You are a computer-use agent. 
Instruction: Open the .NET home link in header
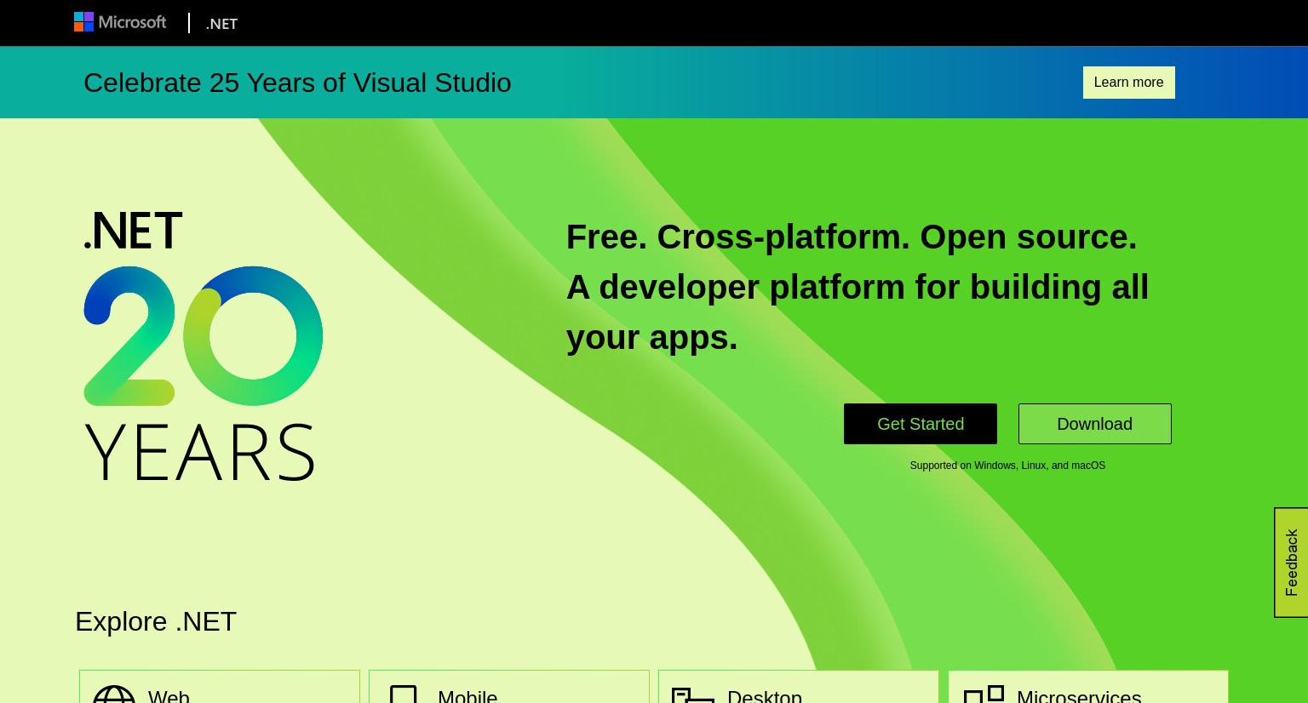[x=221, y=24]
